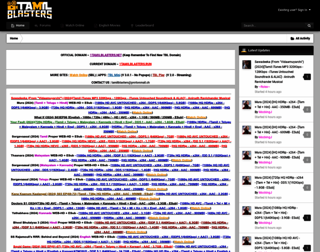Open Sawadeeka poster's avatar thumbnail

[x=247, y=65]
